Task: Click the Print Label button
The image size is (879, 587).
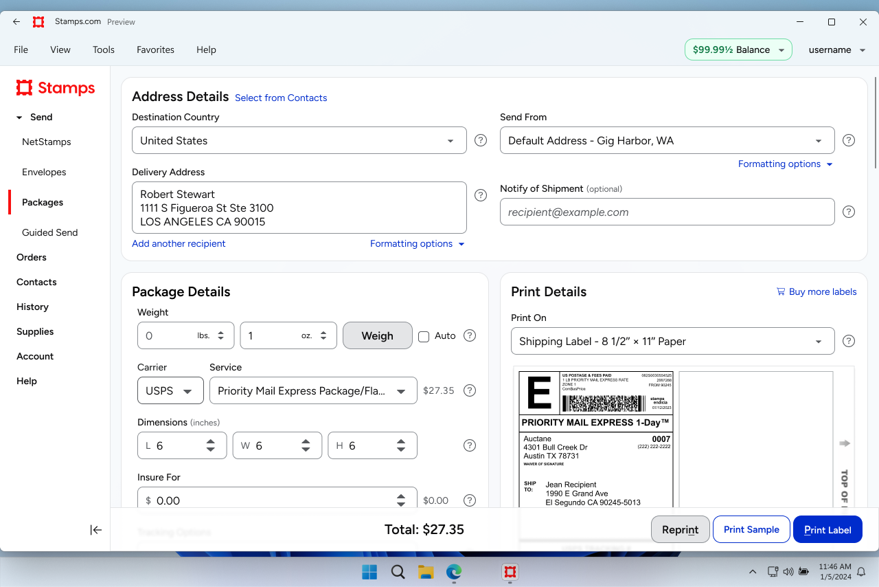Action: pos(827,529)
